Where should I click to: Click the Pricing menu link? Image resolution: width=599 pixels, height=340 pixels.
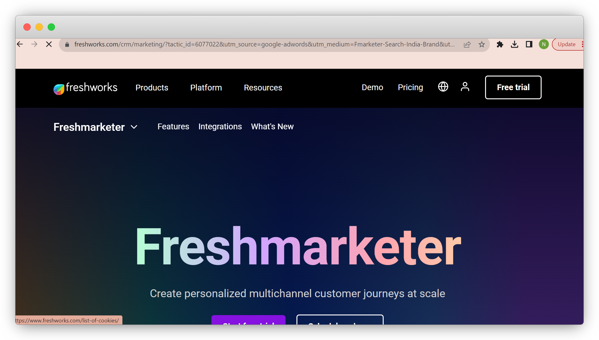411,87
